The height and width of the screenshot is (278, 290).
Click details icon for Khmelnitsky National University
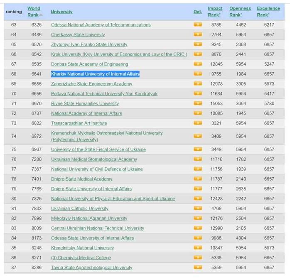[198, 248]
